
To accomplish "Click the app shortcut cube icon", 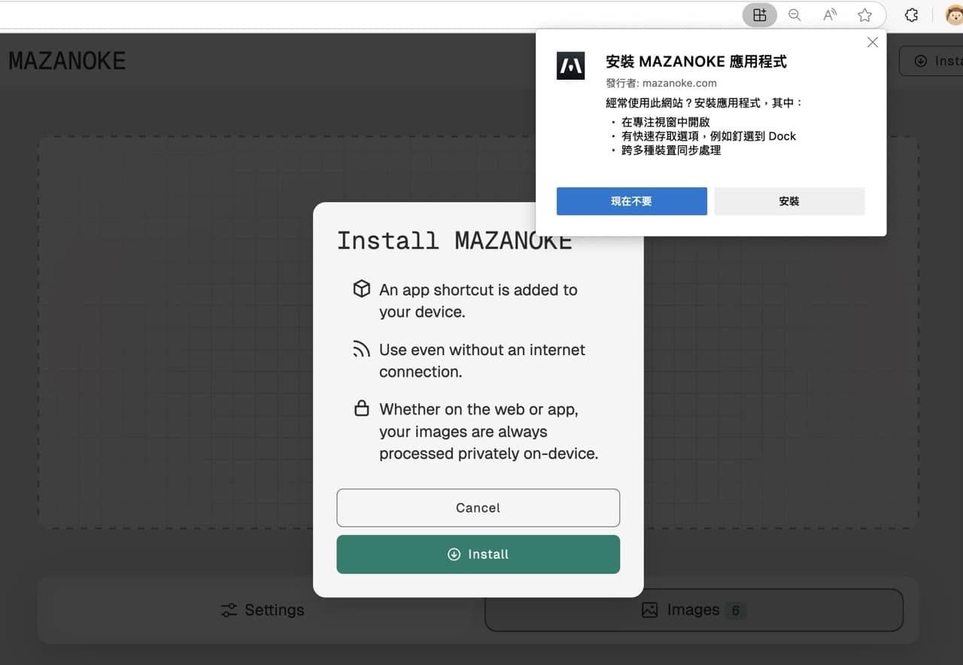I will (x=362, y=289).
